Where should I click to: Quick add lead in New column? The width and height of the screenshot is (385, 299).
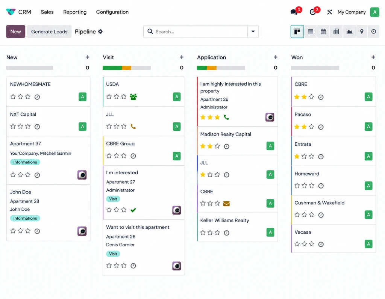tap(87, 57)
